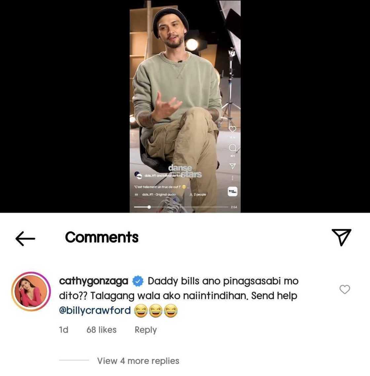This screenshot has height=376, width=370.
Task: View the 68 likes on the comment
Action: click(101, 329)
